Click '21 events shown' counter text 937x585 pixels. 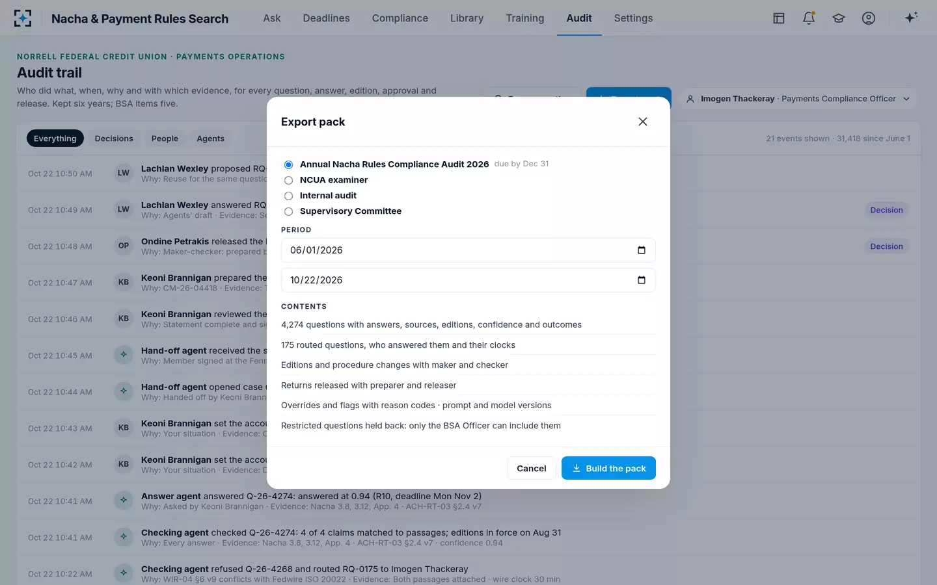tap(797, 138)
